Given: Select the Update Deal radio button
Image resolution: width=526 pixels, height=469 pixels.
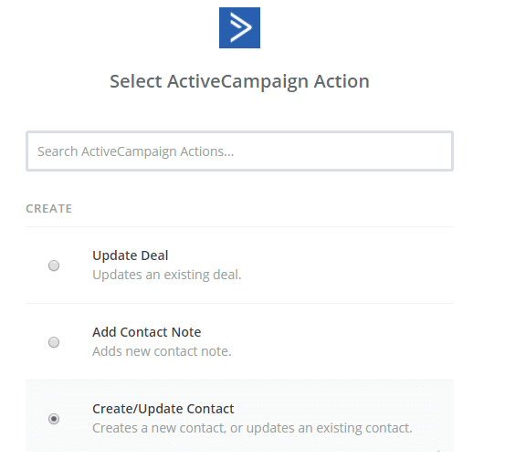Looking at the screenshot, I should click(54, 266).
